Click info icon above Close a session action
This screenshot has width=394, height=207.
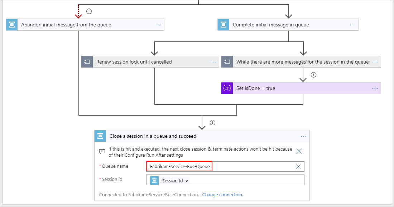(x=213, y=123)
